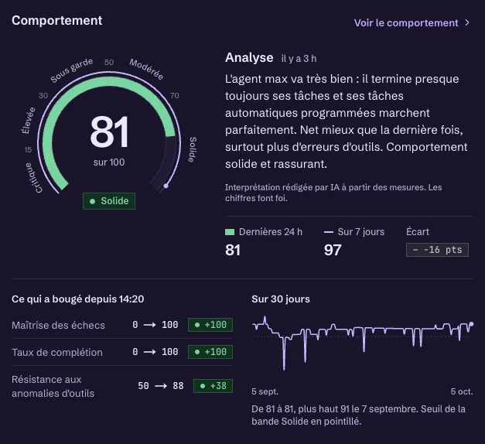
Task: Click the latest data point on the 30-day sparkline
Action: click(471, 324)
